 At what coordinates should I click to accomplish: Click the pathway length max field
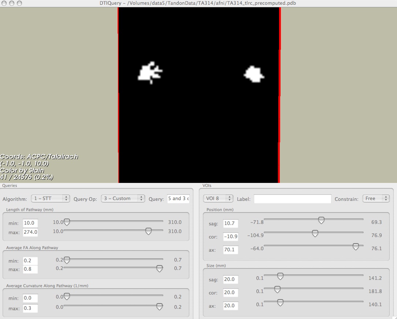(30, 232)
